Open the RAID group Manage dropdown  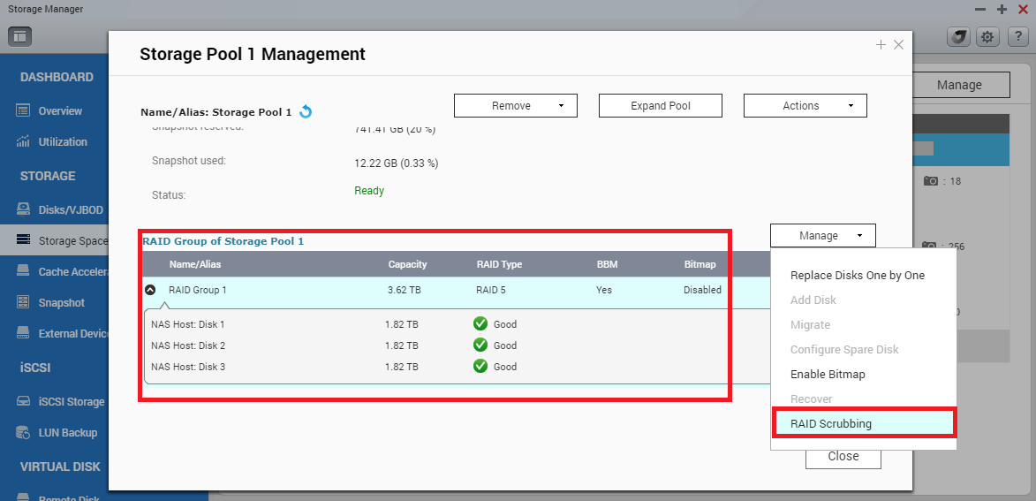click(x=822, y=235)
